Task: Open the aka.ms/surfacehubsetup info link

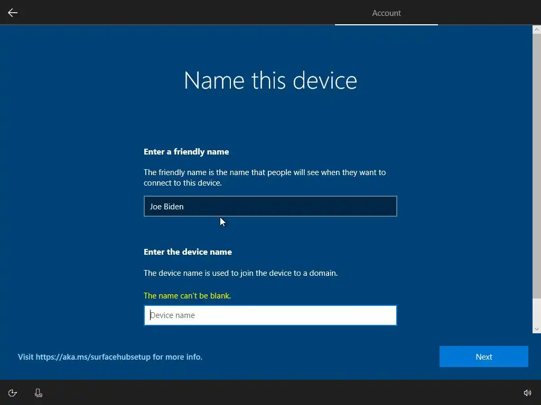Action: pos(110,357)
